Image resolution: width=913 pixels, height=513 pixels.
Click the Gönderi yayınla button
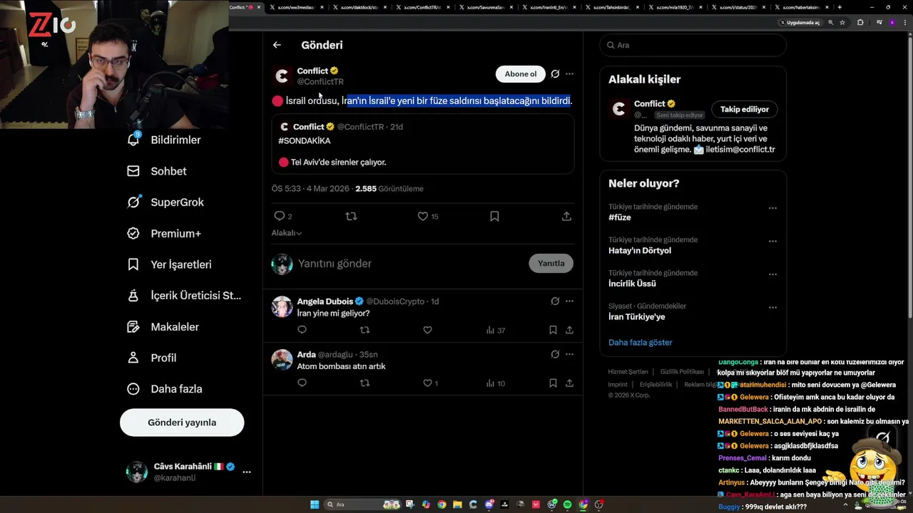tap(182, 423)
